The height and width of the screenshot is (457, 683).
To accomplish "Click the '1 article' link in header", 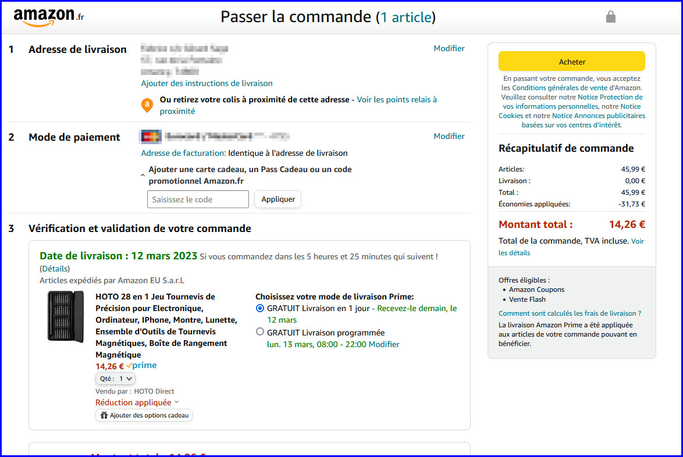I will (406, 17).
